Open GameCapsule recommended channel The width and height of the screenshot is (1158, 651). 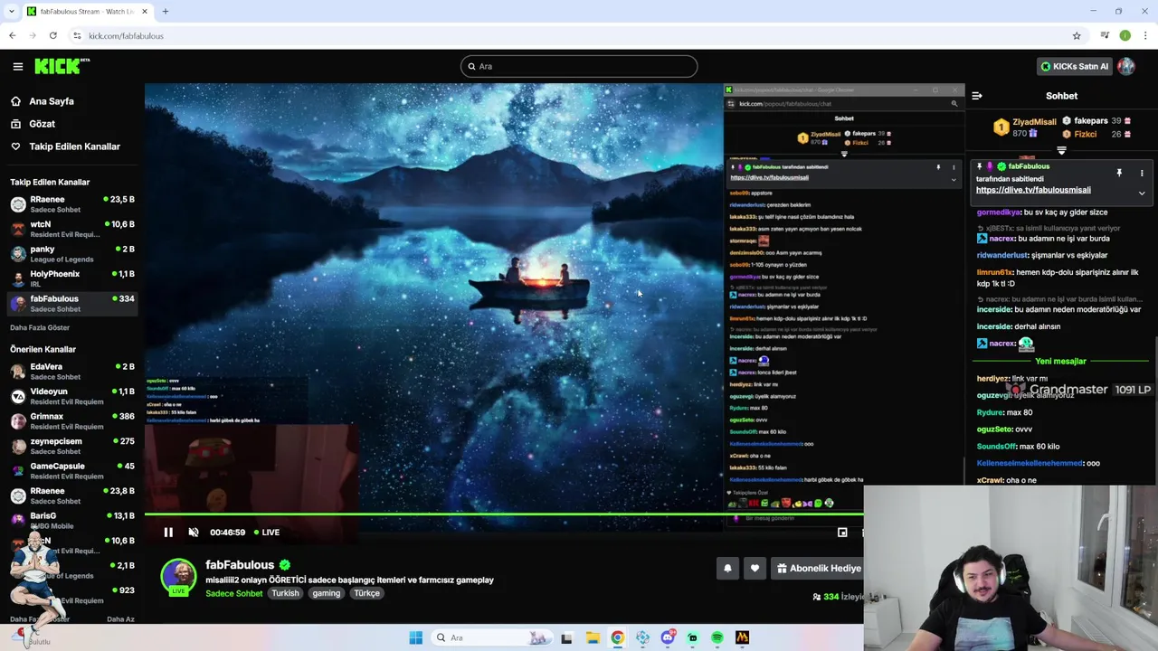coord(72,471)
